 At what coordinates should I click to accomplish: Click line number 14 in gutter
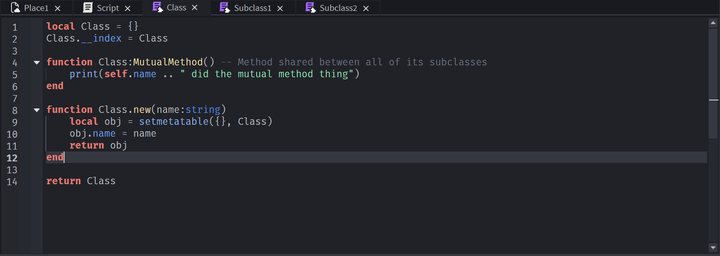pyautogui.click(x=12, y=182)
